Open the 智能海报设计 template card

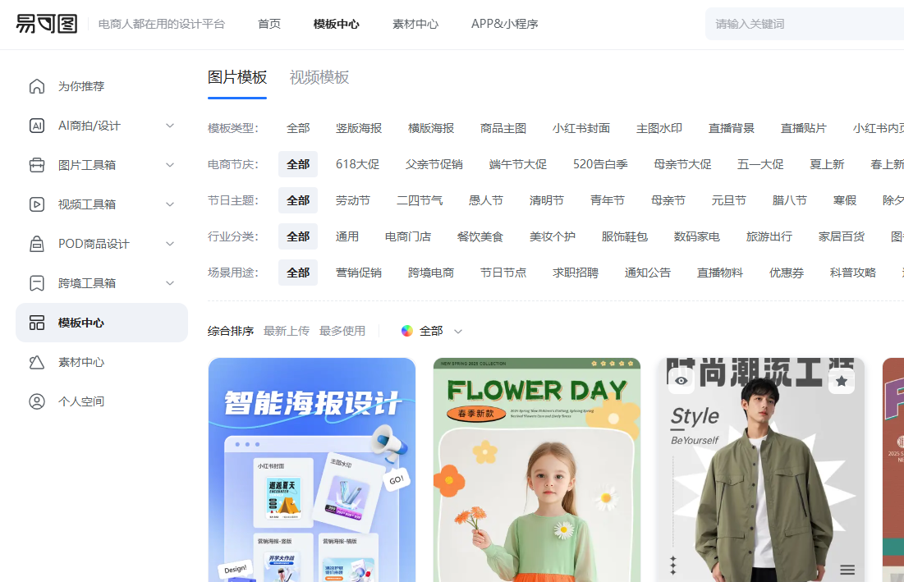[x=312, y=470]
